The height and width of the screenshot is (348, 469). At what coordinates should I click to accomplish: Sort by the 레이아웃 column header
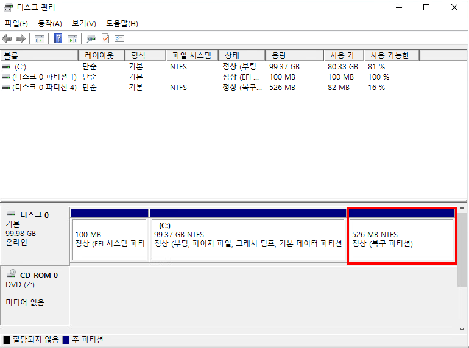[x=101, y=55]
